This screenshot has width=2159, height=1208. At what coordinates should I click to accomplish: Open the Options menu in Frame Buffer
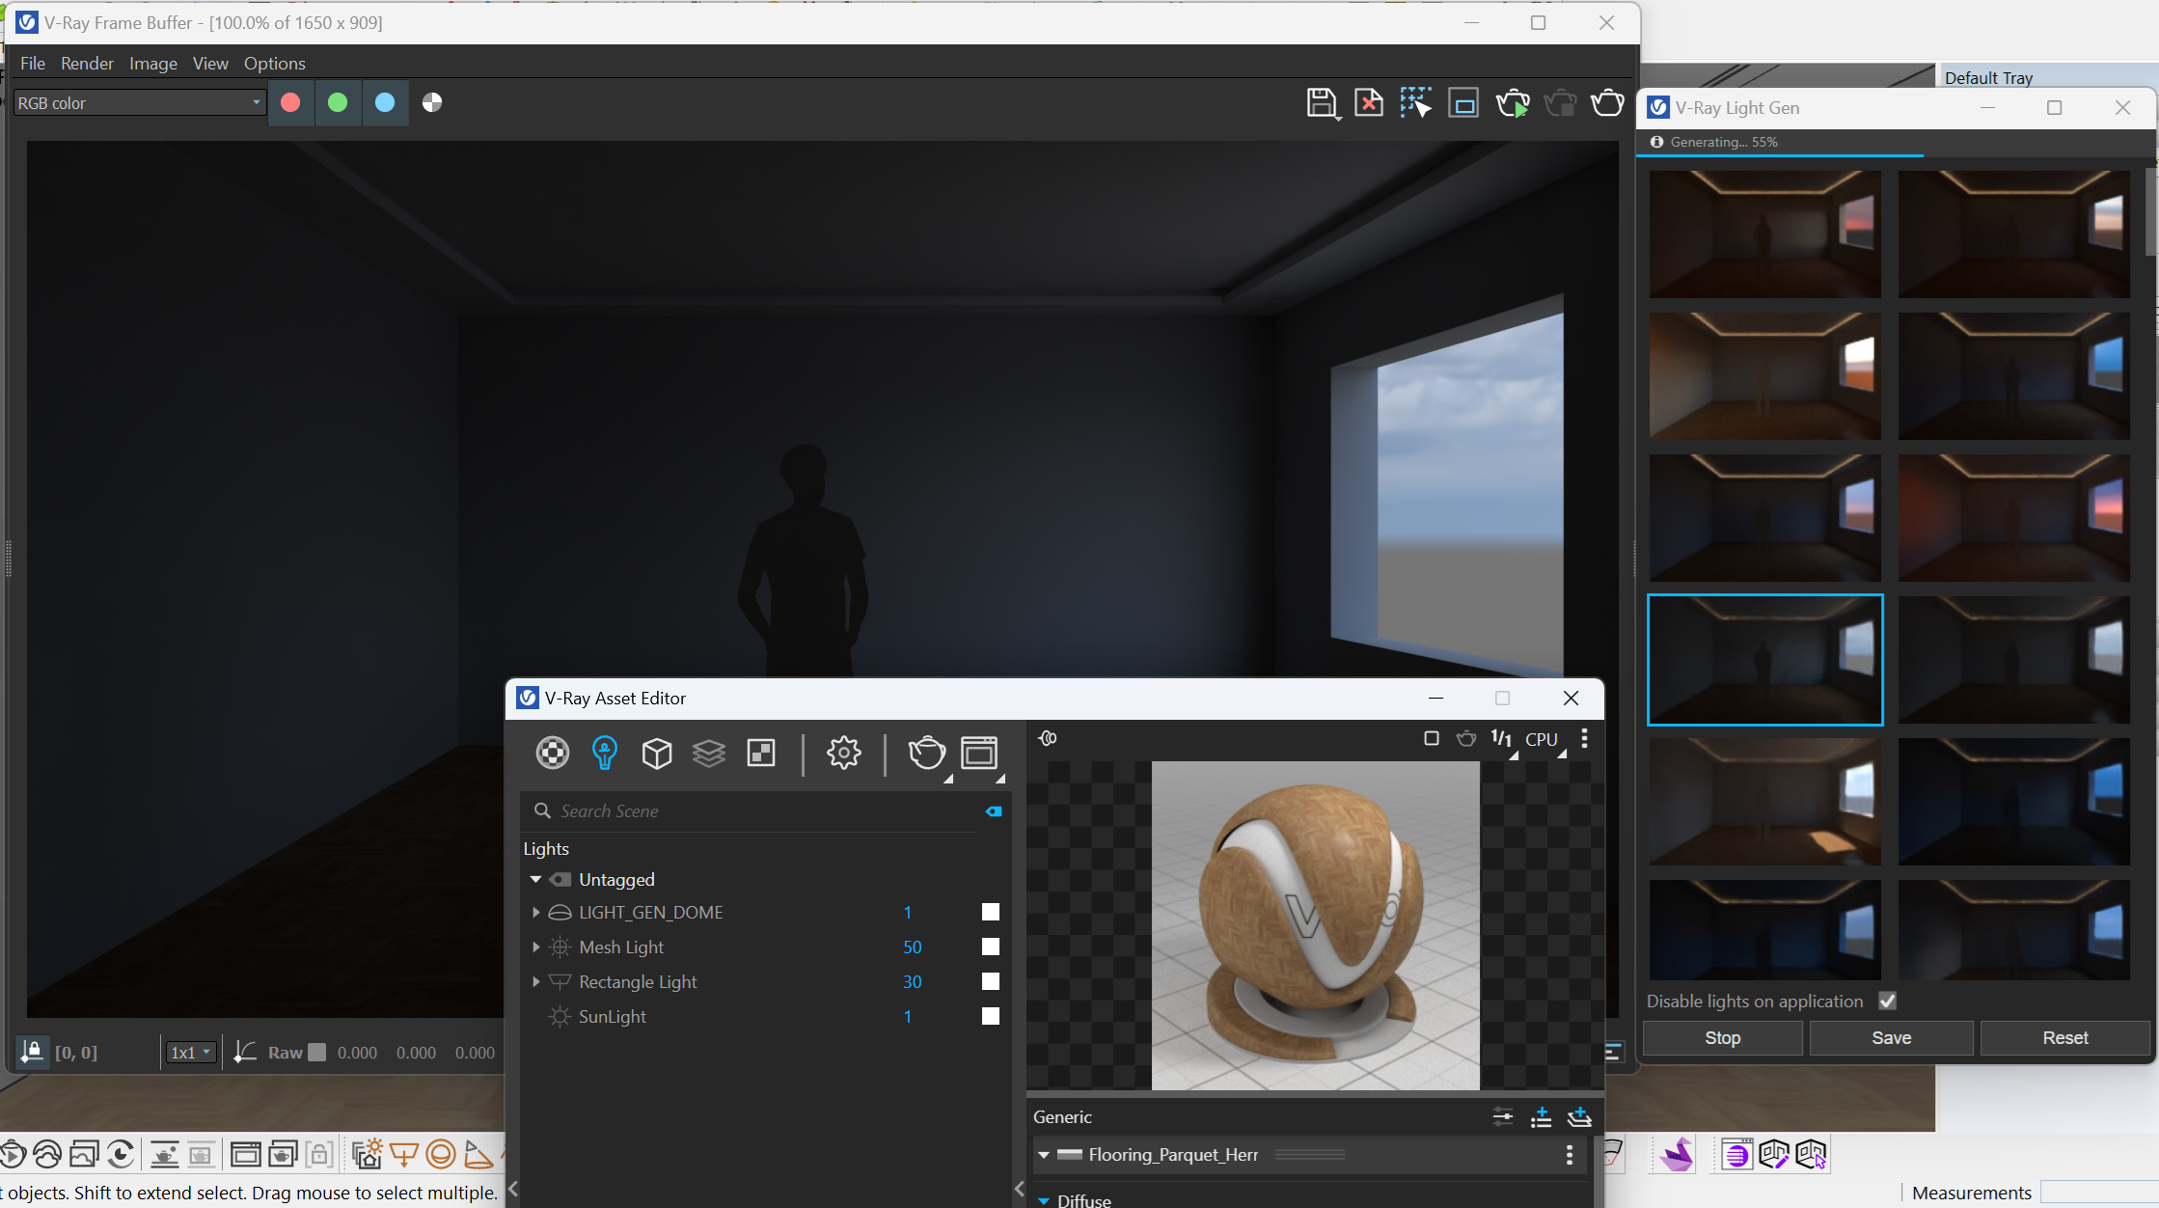(273, 63)
